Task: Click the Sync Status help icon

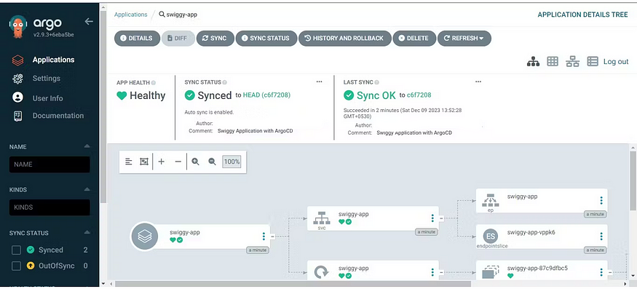Action: coord(225,82)
